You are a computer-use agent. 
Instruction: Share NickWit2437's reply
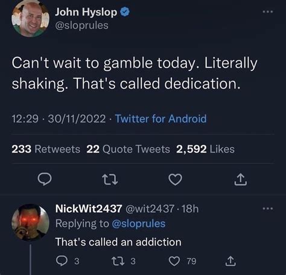(x=230, y=261)
